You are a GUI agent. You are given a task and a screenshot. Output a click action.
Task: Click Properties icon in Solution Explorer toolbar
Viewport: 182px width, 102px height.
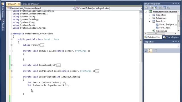[x=146, y=8]
